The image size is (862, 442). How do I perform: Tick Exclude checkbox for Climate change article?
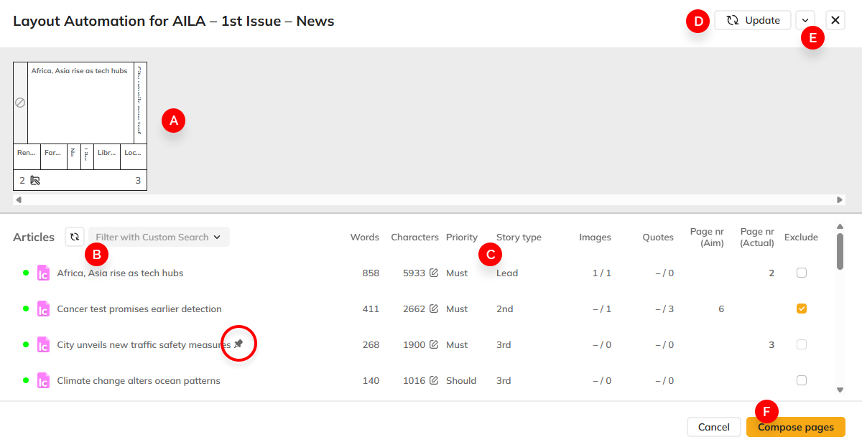pos(802,380)
